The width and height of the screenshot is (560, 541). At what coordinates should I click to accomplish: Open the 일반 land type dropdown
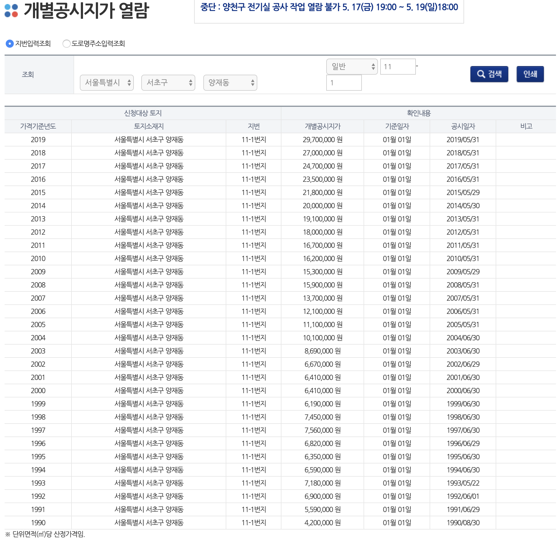click(x=352, y=67)
